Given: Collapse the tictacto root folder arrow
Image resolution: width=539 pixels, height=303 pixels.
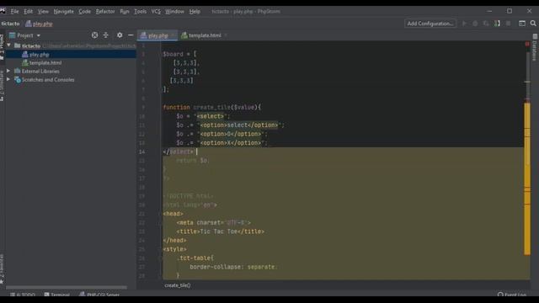Looking at the screenshot, I should pyautogui.click(x=8, y=45).
